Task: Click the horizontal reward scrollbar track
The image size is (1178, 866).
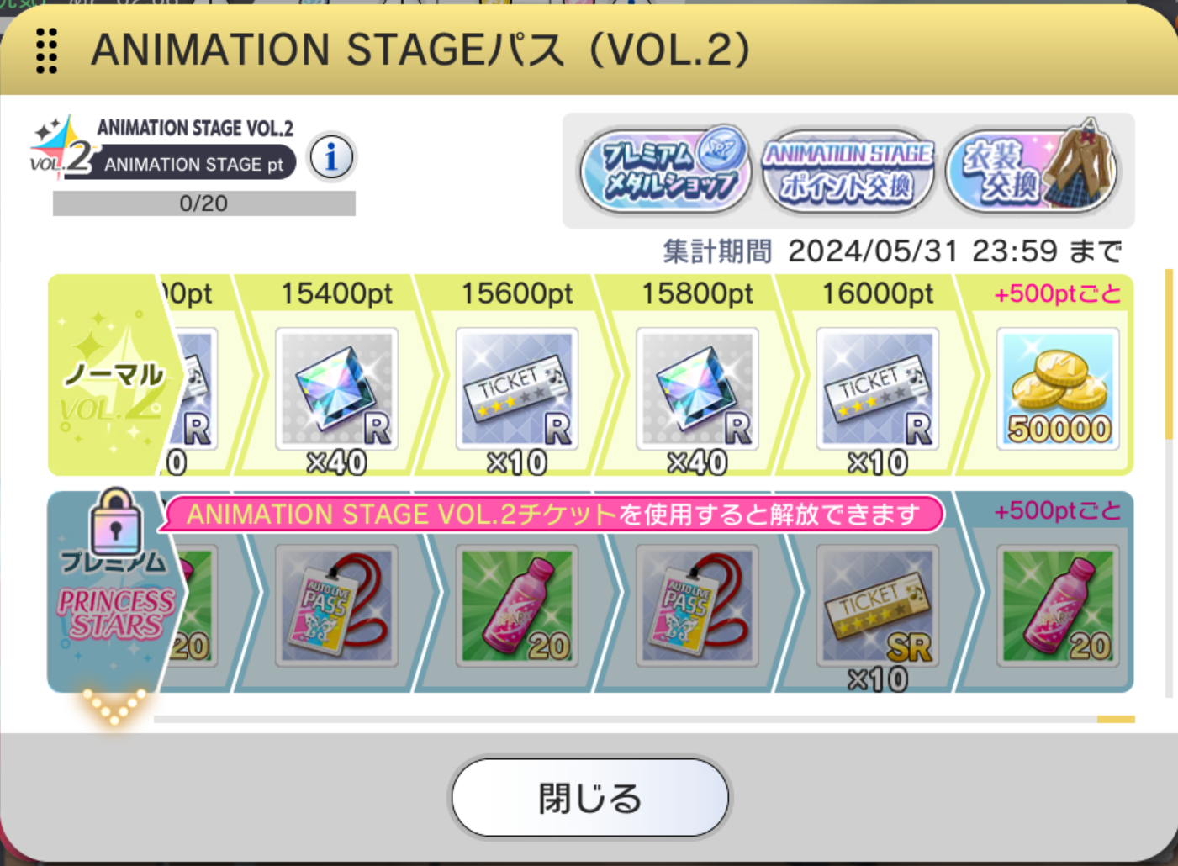Action: pyautogui.click(x=644, y=720)
